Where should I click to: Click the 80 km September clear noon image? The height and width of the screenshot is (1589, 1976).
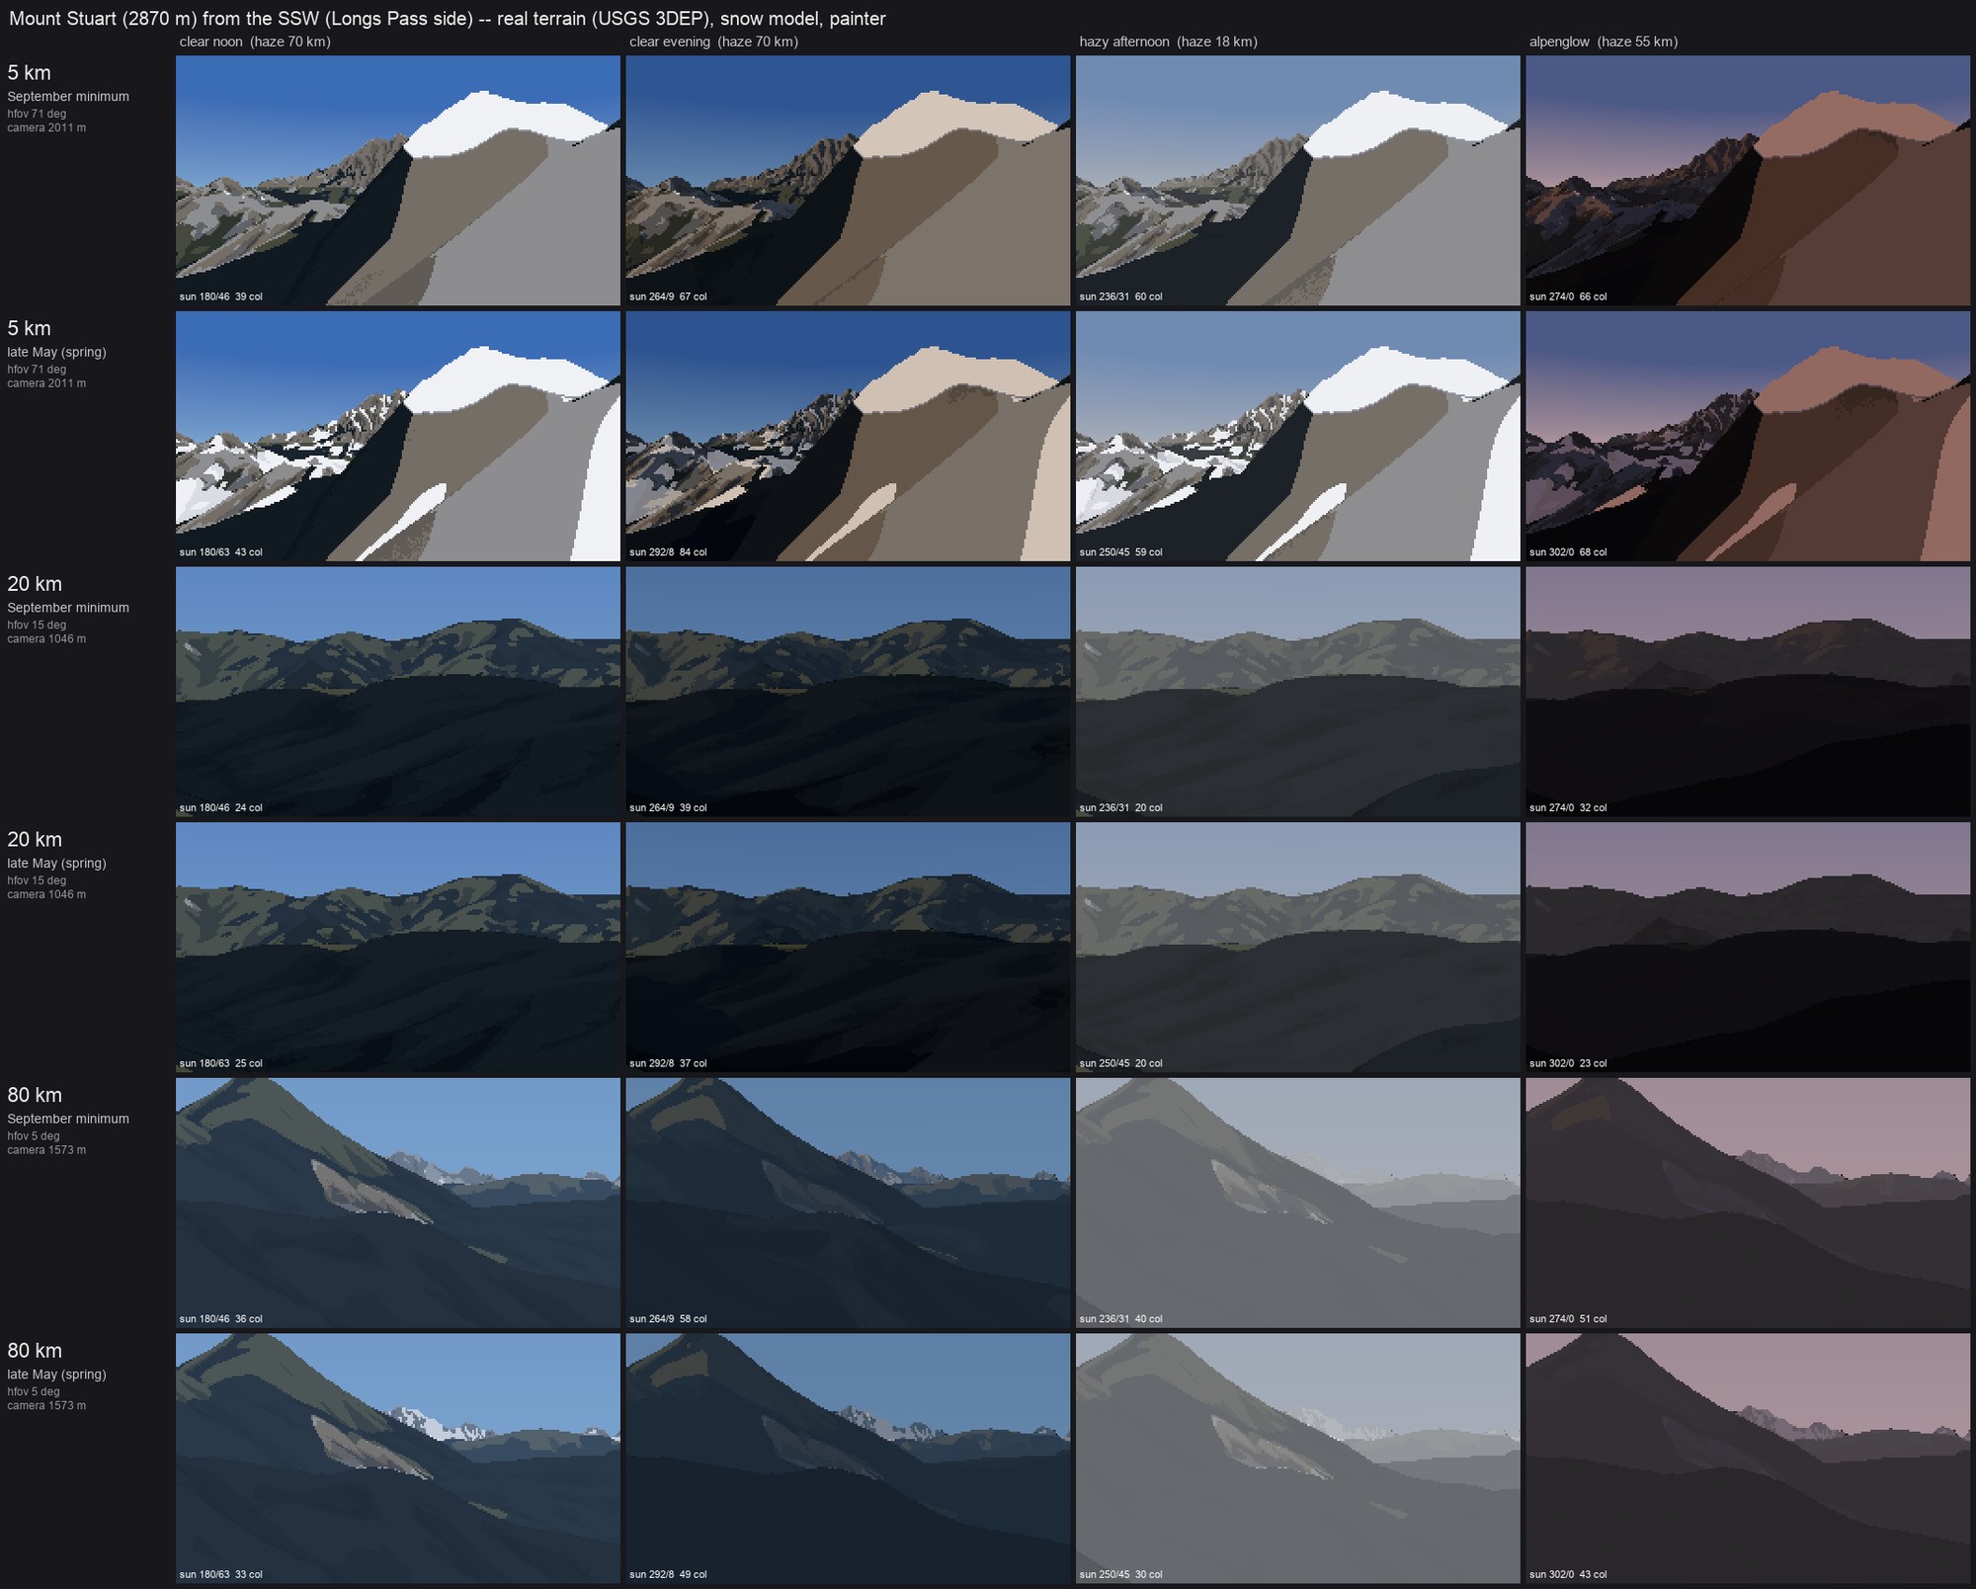point(398,1203)
